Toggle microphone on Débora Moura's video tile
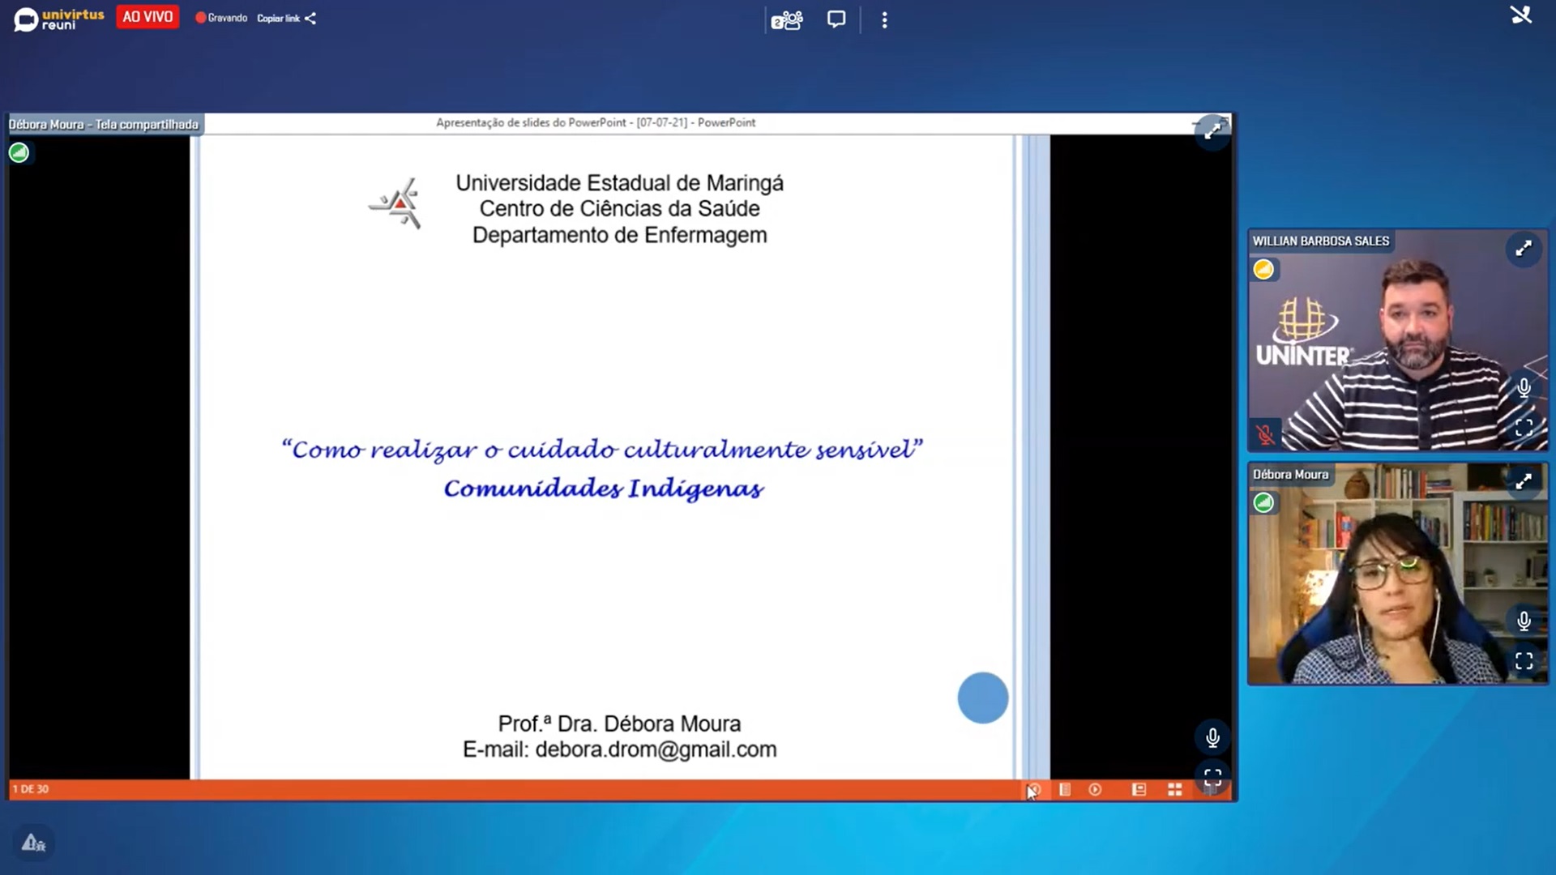The width and height of the screenshot is (1556, 875). coord(1524,621)
